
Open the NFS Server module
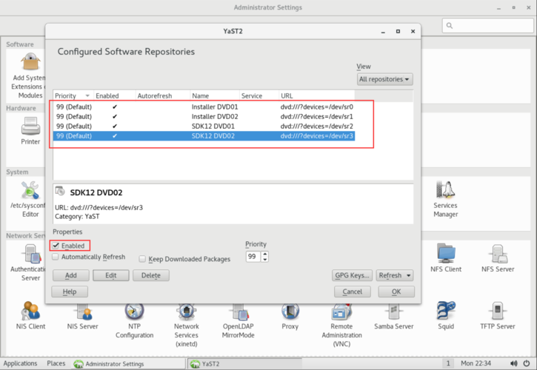(x=498, y=254)
